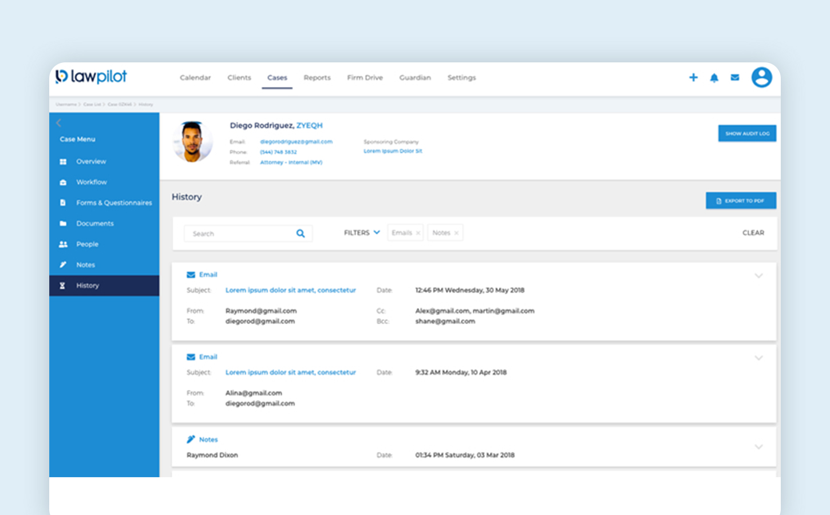Clear all filters with CLEAR
830x515 pixels.
click(753, 233)
